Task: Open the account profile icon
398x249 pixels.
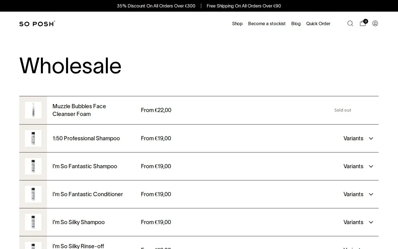Action: point(375,24)
